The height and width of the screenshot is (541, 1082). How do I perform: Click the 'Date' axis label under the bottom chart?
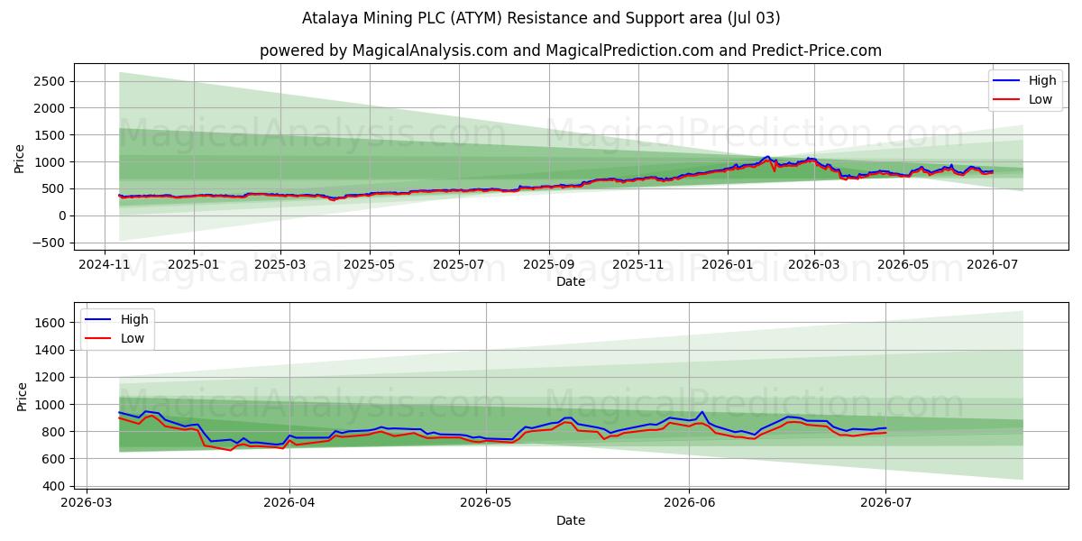(x=571, y=521)
